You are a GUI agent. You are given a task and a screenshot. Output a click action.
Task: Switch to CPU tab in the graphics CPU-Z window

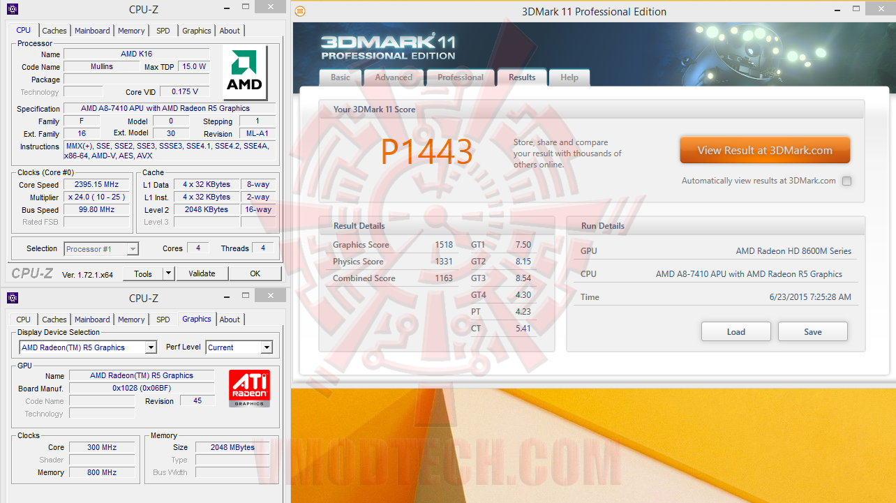click(x=23, y=320)
